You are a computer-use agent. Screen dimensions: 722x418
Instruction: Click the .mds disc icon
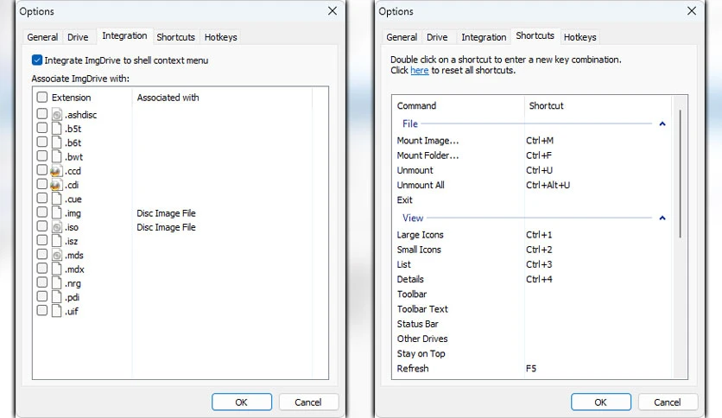tap(57, 255)
